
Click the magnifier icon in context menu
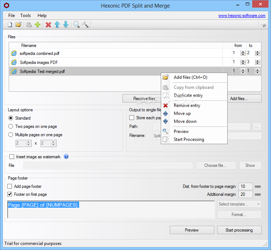click(x=165, y=131)
